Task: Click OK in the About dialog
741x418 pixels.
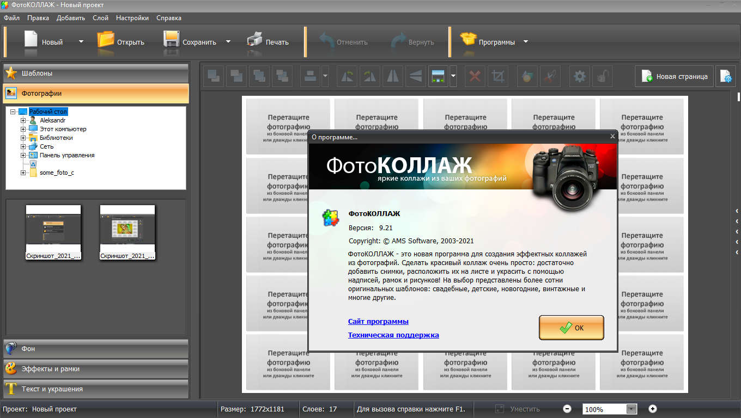Action: 572,328
